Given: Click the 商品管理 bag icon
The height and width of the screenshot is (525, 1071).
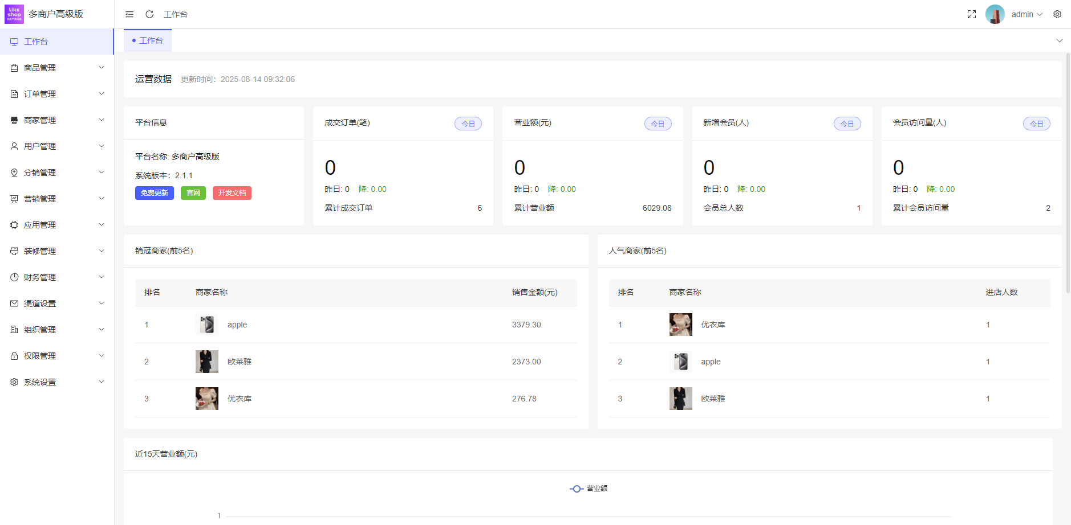Looking at the screenshot, I should (x=14, y=68).
